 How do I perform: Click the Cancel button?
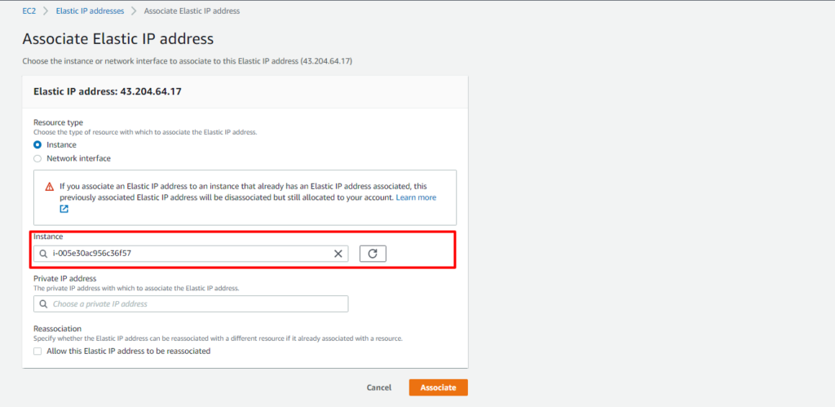(378, 387)
